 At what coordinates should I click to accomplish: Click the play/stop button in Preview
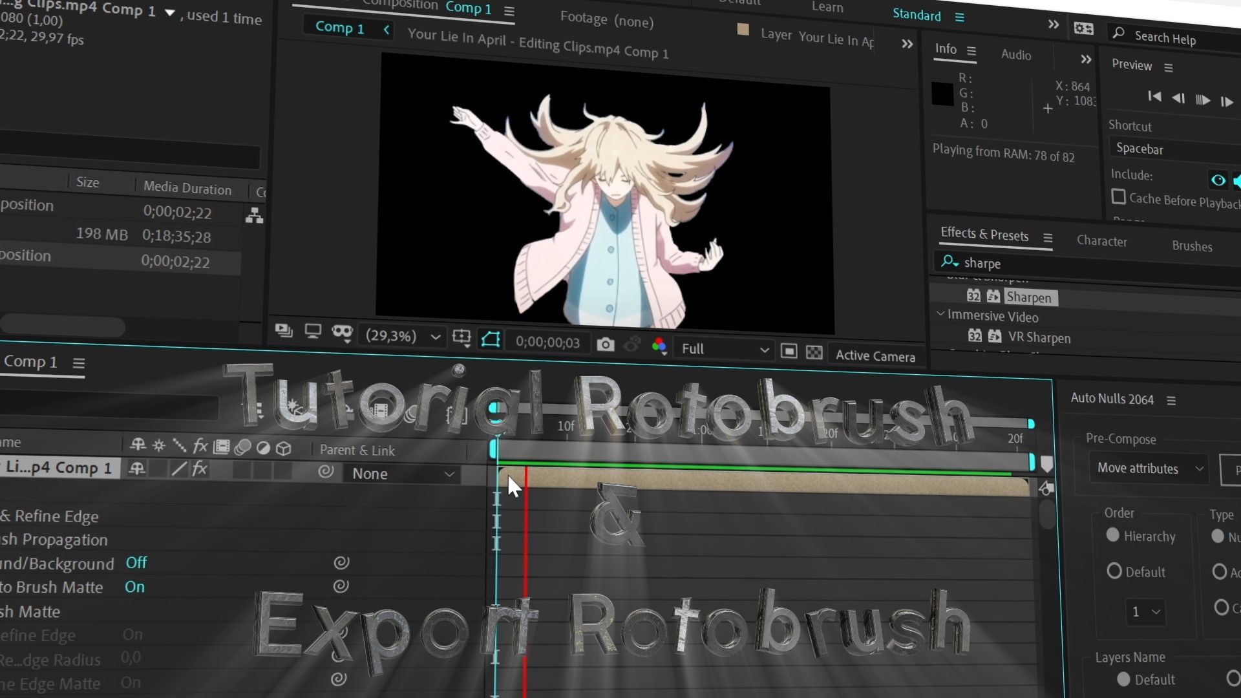[x=1202, y=100]
